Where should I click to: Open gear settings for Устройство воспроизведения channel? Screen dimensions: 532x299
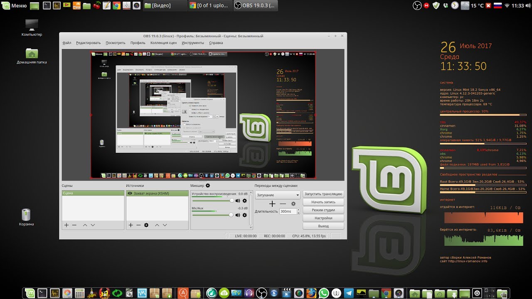click(245, 201)
